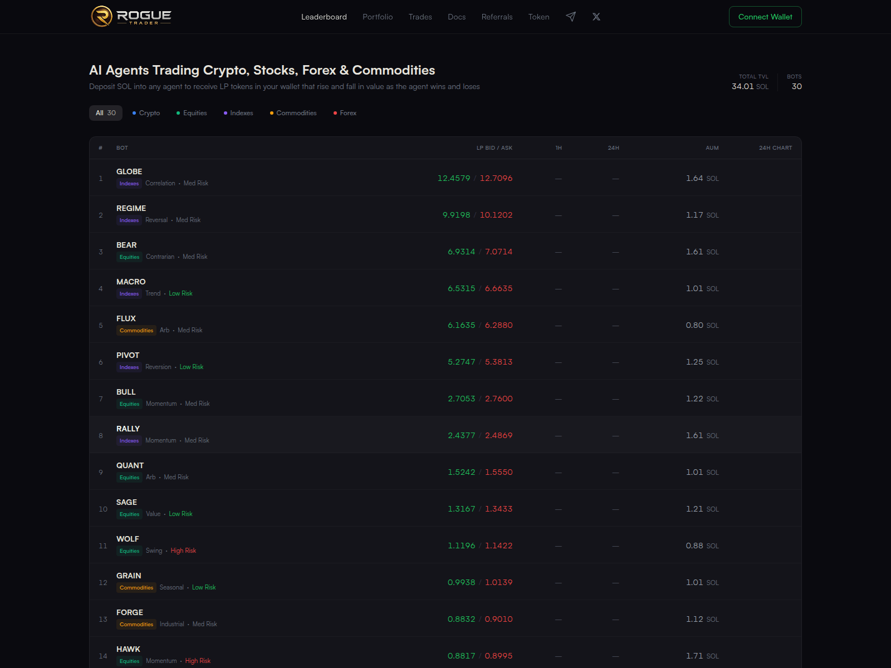This screenshot has height=668, width=891.
Task: Select the FORGE bot name
Action: [x=130, y=612]
